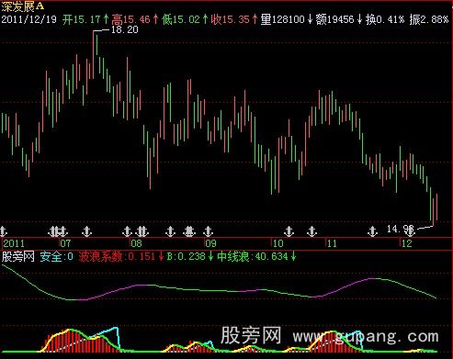
Task: Open the info marker icon just left of 08 label
Action: [x=127, y=231]
